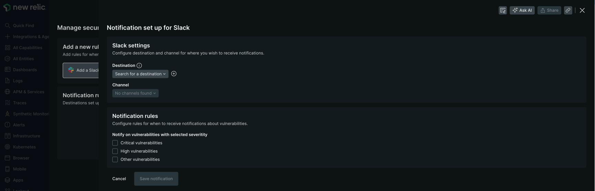Click the New Relic logo
The width and height of the screenshot is (595, 191).
(24, 7)
